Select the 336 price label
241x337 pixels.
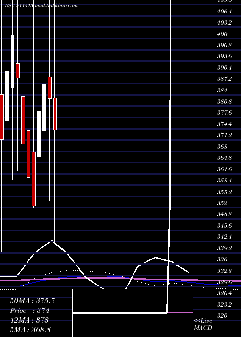click(222, 259)
